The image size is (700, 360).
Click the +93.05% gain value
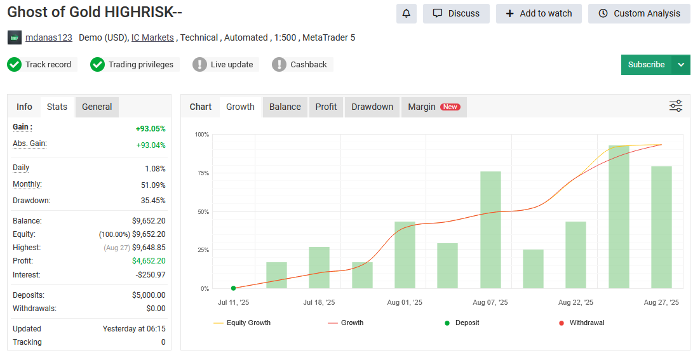point(151,129)
